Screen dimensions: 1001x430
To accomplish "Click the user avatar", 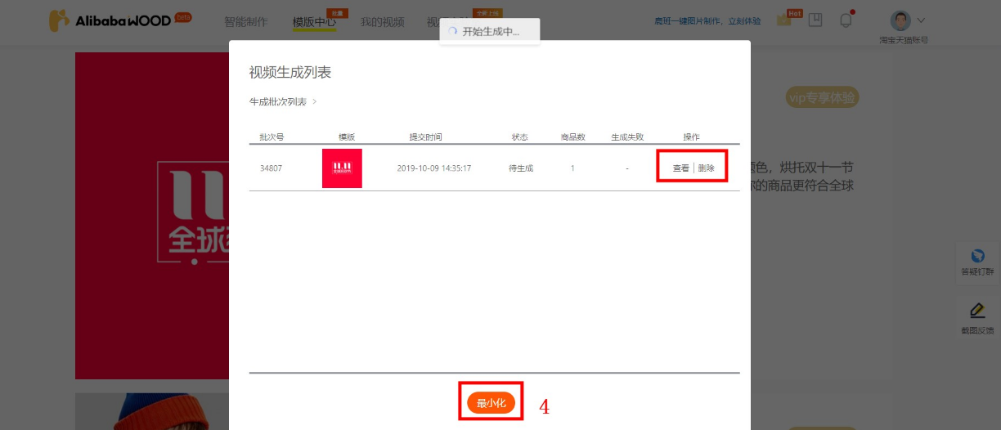I will [901, 20].
